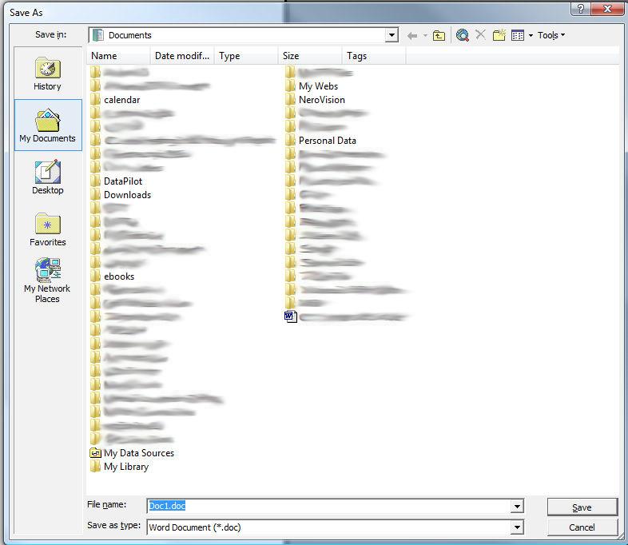Open Favorites in the places bar
Image resolution: width=628 pixels, height=545 pixels.
tap(47, 229)
